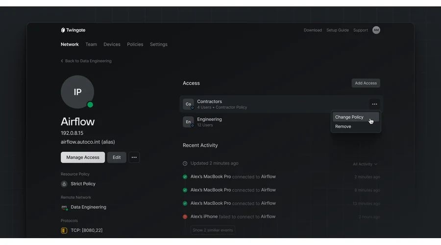Open the Policies tab
Image resolution: width=441 pixels, height=245 pixels.
point(135,45)
